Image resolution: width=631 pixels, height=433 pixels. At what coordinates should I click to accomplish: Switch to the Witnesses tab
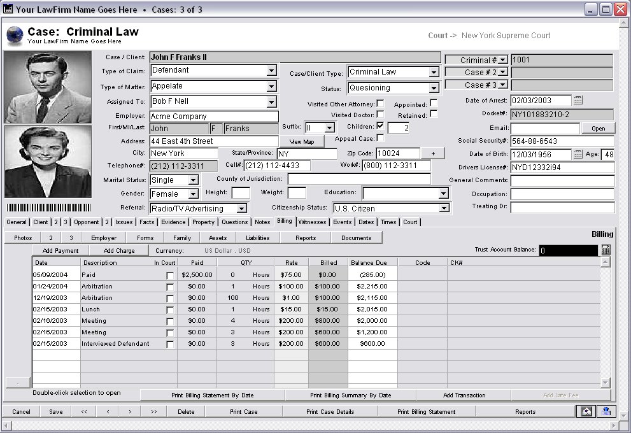click(x=312, y=222)
